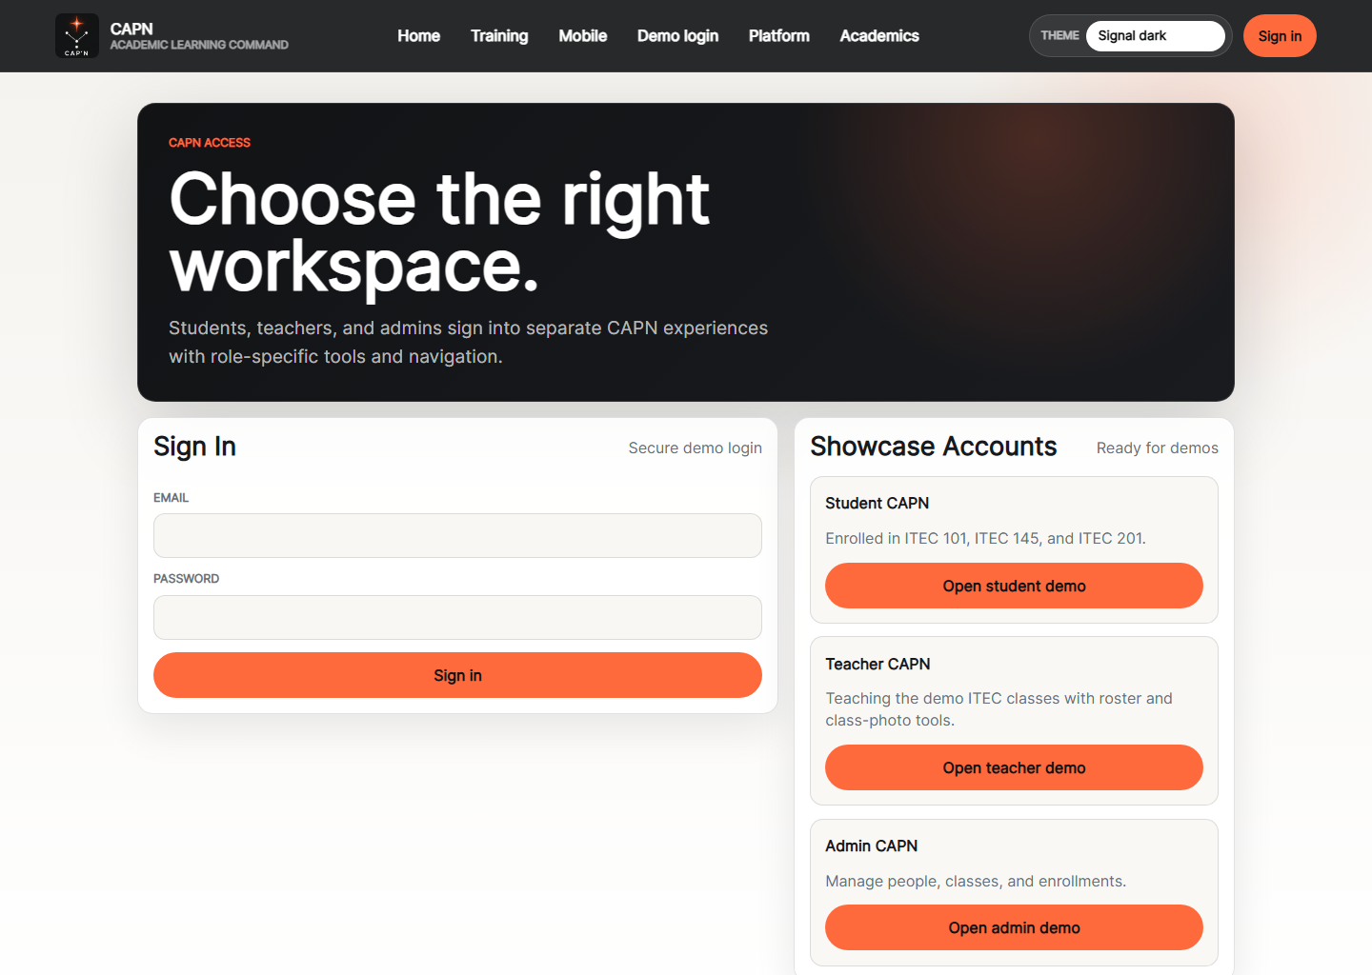The height and width of the screenshot is (975, 1372).
Task: Click the Sign in button in the header
Action: [x=1280, y=36]
